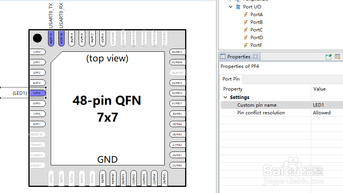
Task: Click pin 45/PC8 on the chip
Action: tap(82, 38)
